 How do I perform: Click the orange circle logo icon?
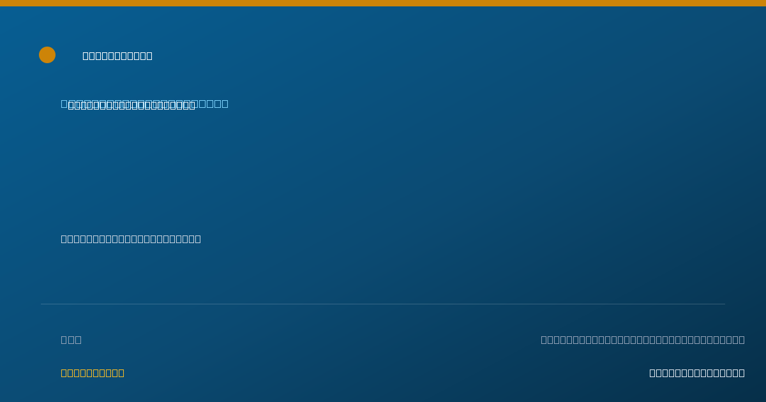point(47,55)
